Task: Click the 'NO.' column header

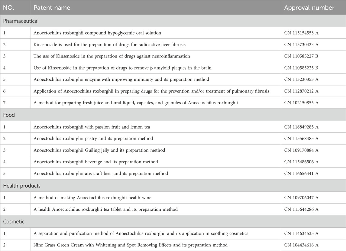Action: click(x=8, y=8)
